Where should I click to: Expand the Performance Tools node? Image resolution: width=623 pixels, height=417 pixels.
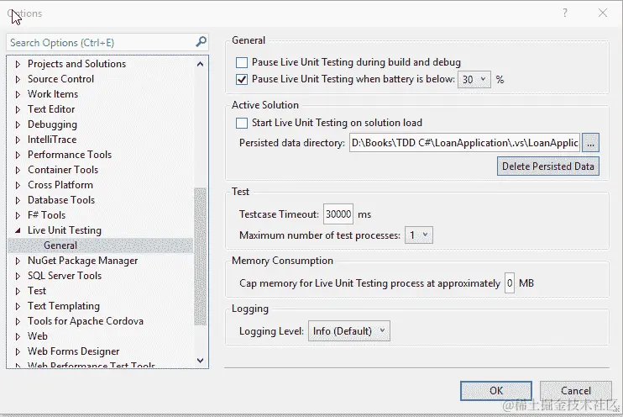[18, 155]
